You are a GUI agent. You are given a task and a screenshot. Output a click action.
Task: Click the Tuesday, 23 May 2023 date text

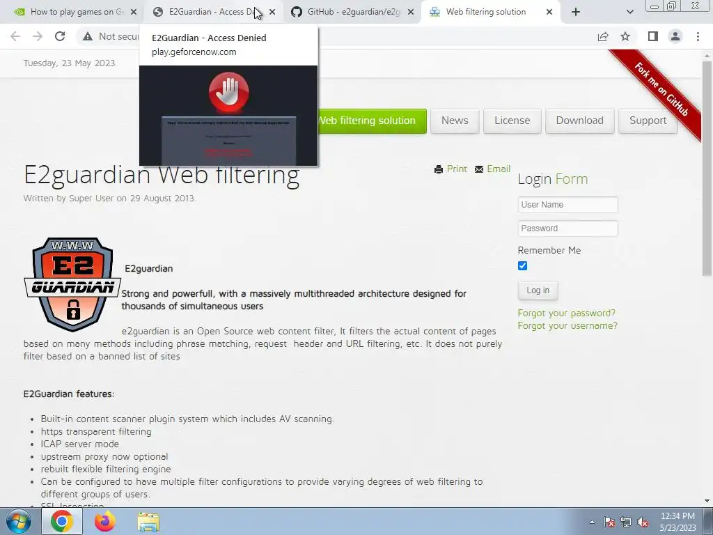[69, 63]
